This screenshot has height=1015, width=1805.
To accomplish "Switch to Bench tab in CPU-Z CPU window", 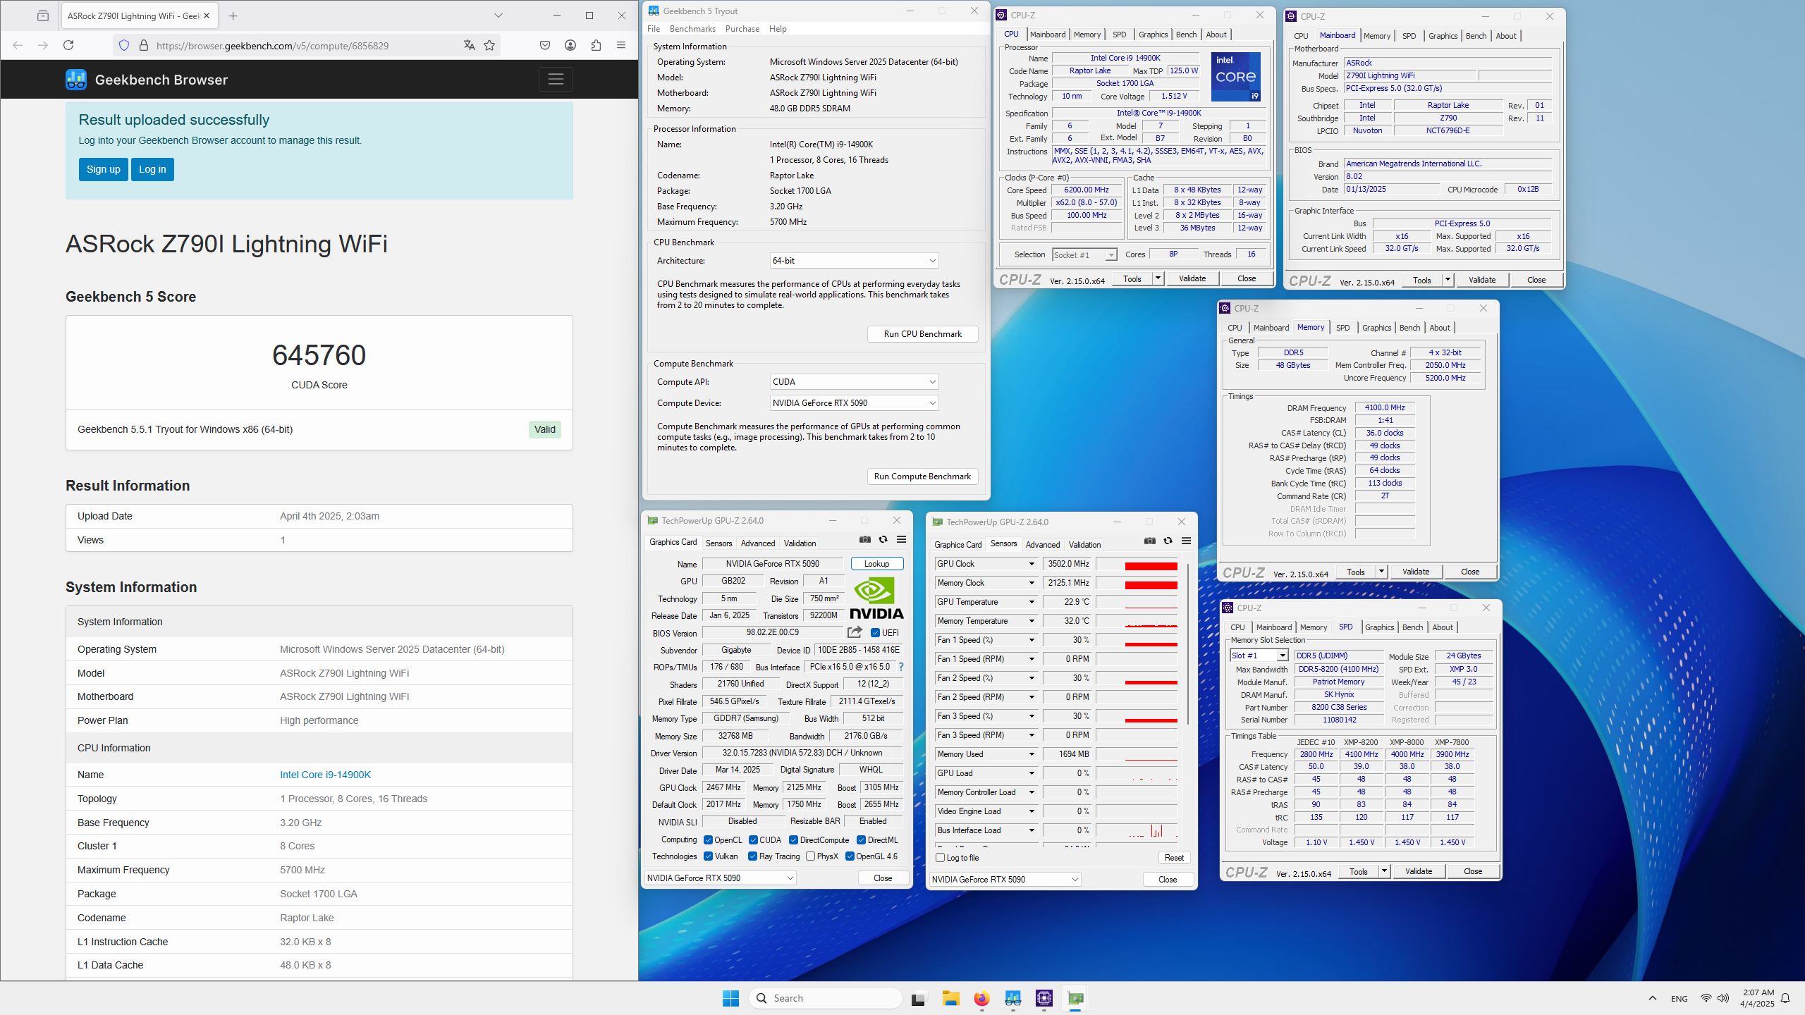I will [x=1187, y=35].
